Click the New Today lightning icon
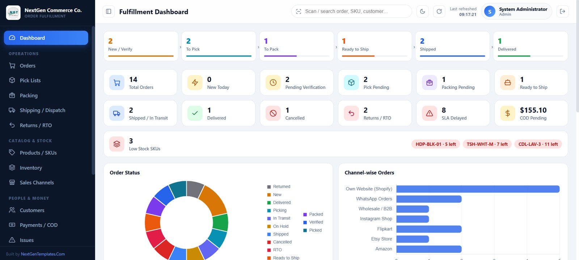This screenshot has height=260, width=579. pyautogui.click(x=195, y=83)
